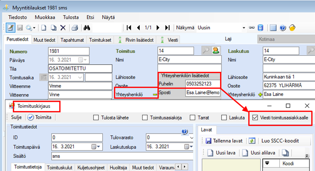
Task: Open the Kuljetusohjeet tab
Action: coord(91,168)
